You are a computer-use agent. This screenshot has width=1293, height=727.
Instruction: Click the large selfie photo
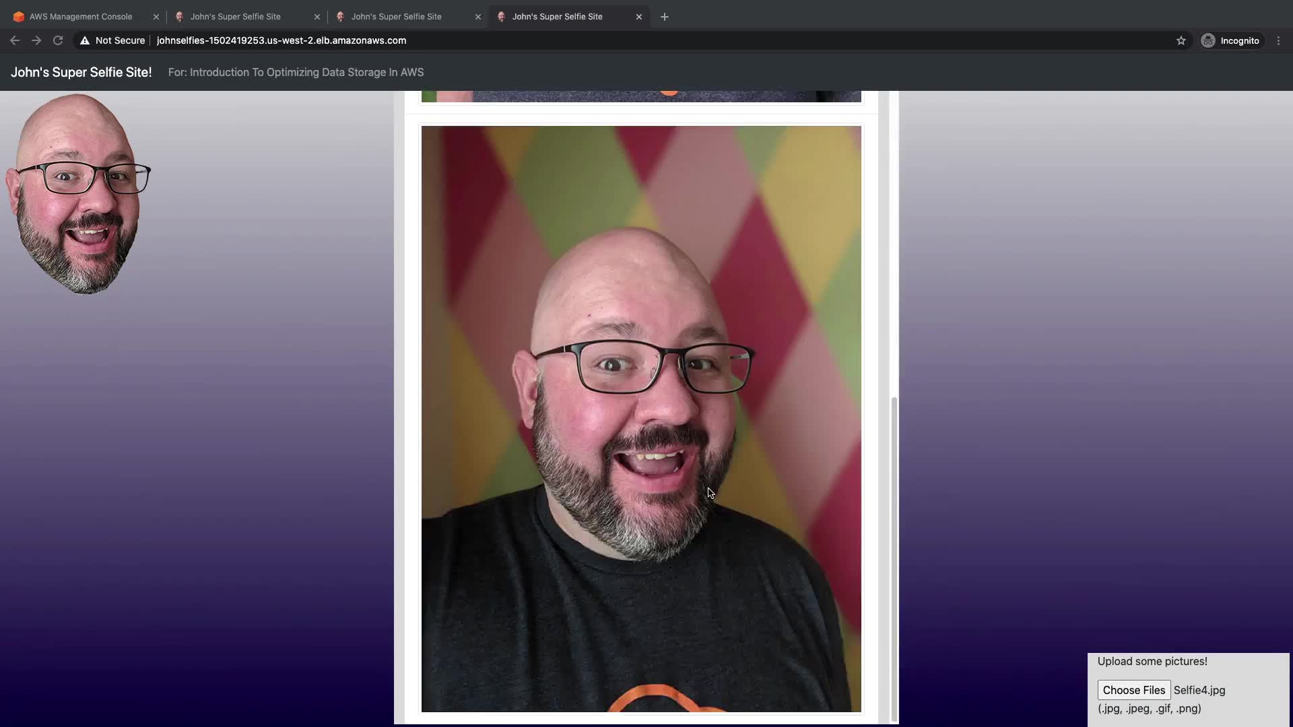click(x=640, y=417)
